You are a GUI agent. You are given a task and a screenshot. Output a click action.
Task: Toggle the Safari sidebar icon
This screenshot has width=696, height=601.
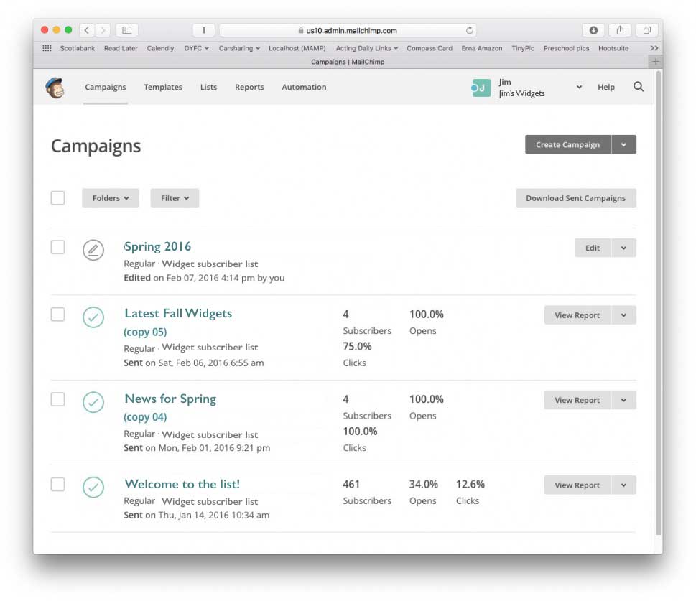pos(127,30)
